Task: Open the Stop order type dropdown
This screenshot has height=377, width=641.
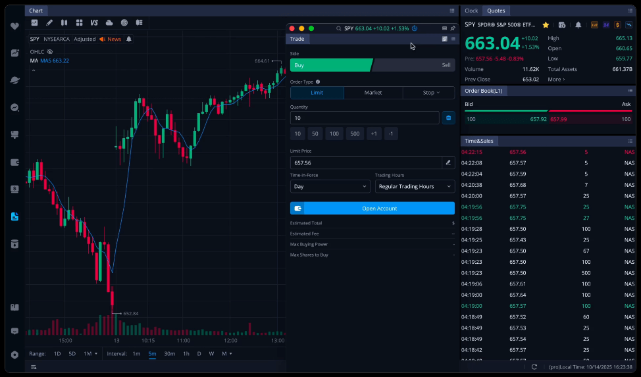Action: (x=429, y=93)
